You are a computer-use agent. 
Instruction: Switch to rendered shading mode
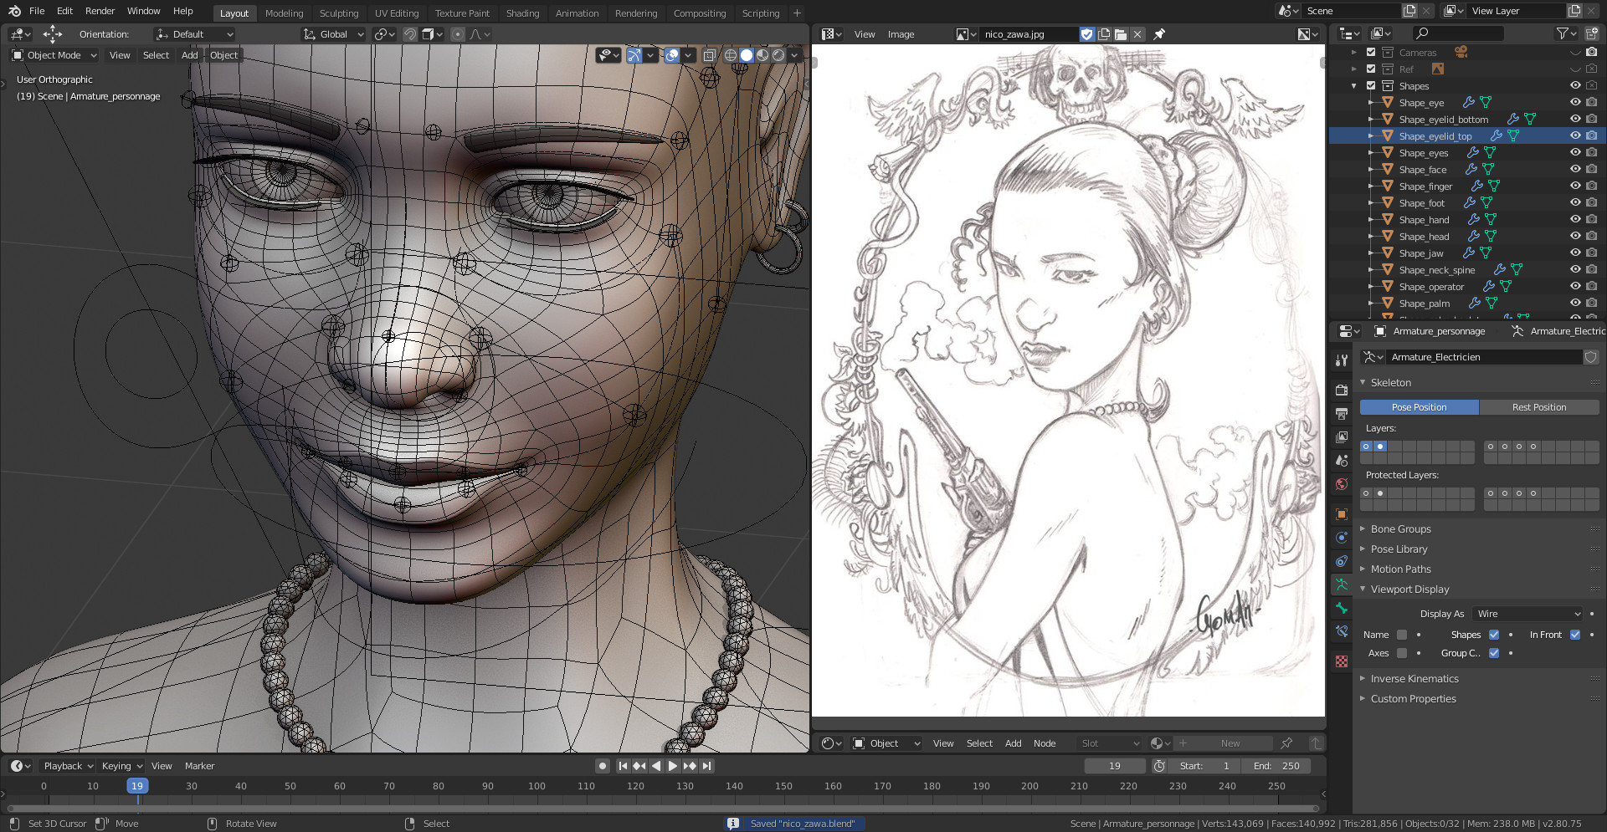778,55
